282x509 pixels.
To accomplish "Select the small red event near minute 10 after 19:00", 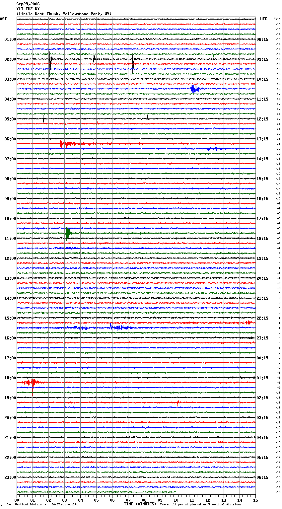I will pos(178,403).
